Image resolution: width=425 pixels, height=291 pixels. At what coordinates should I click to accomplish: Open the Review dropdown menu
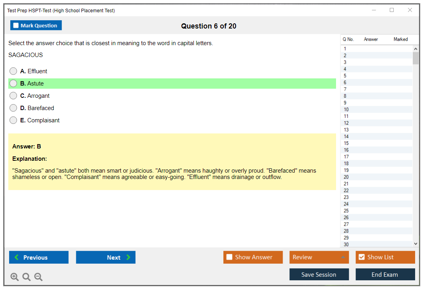click(319, 257)
